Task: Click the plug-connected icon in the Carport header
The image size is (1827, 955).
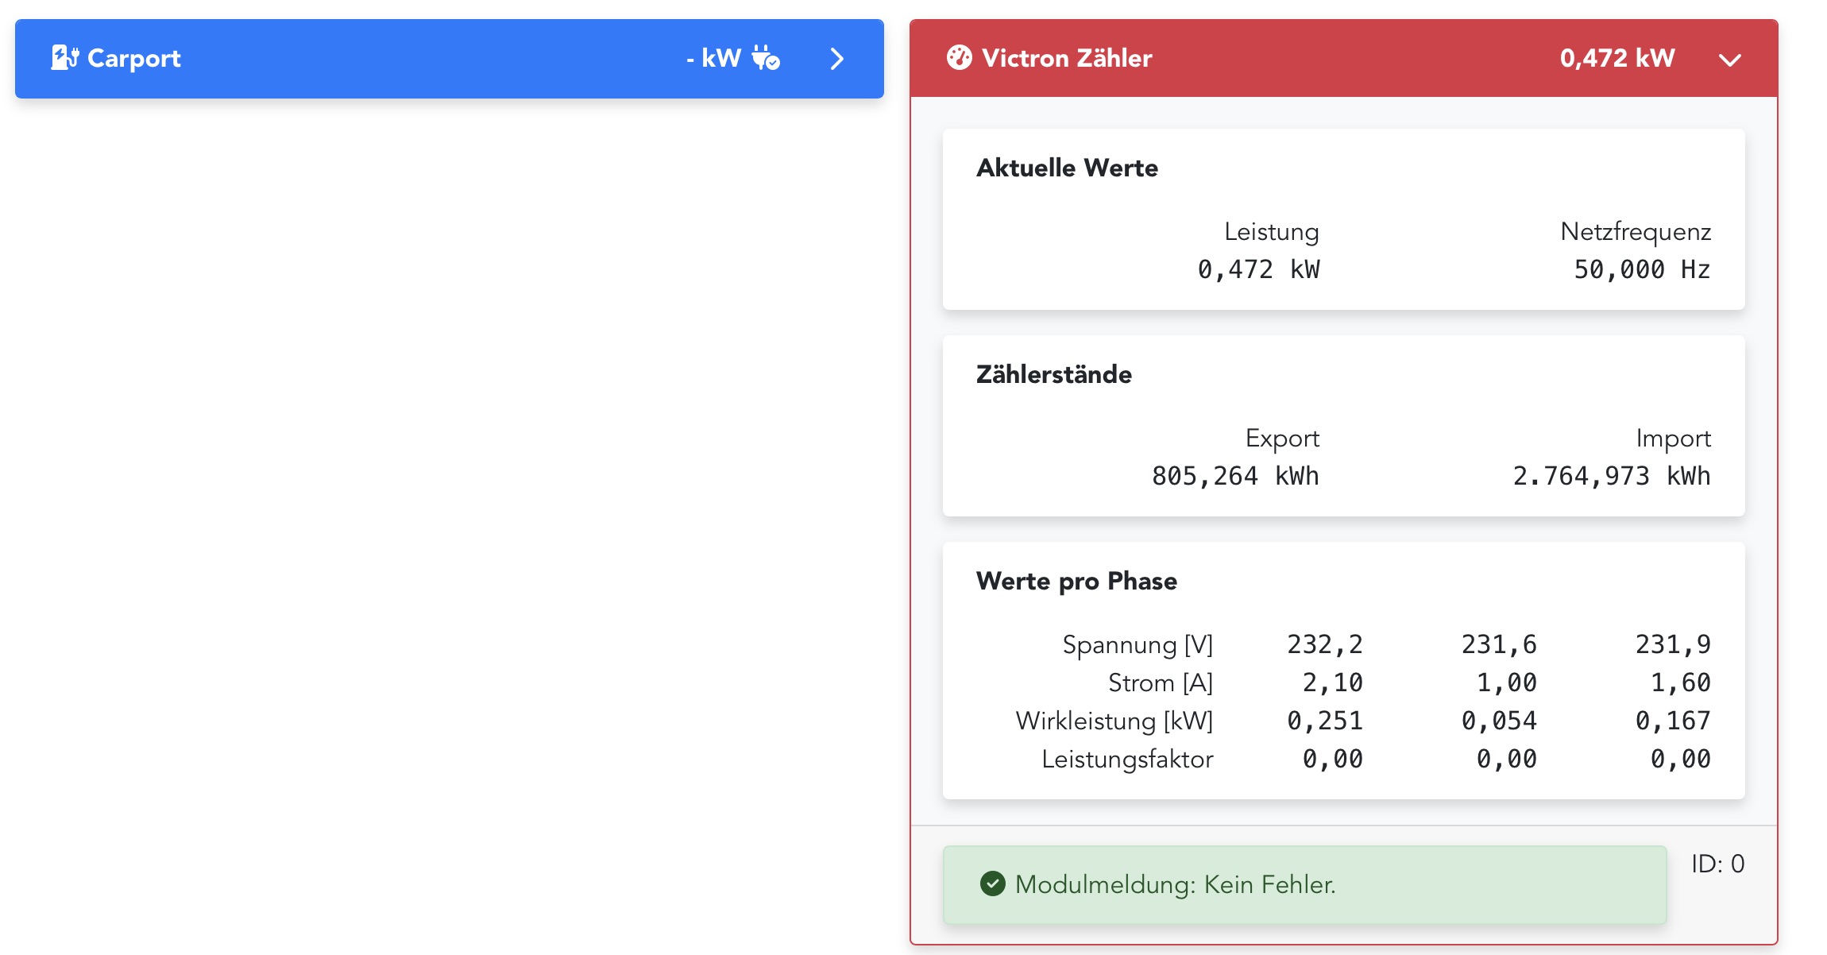Action: (x=766, y=58)
